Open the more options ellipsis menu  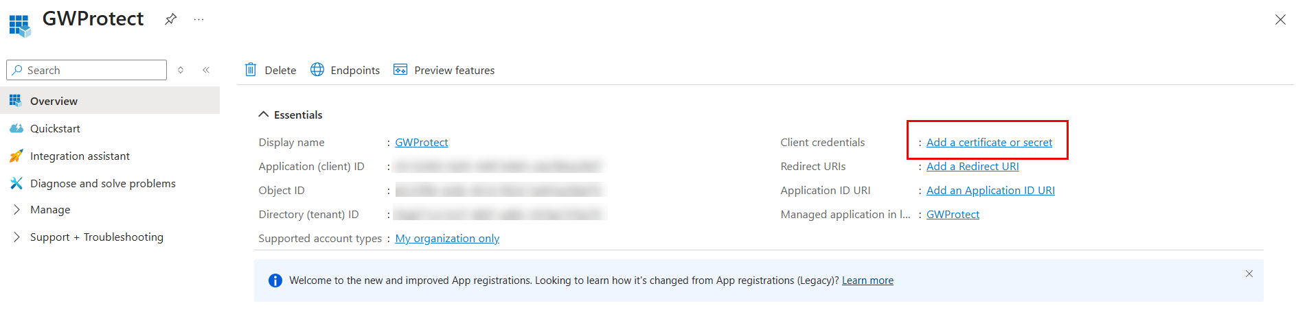coord(198,19)
